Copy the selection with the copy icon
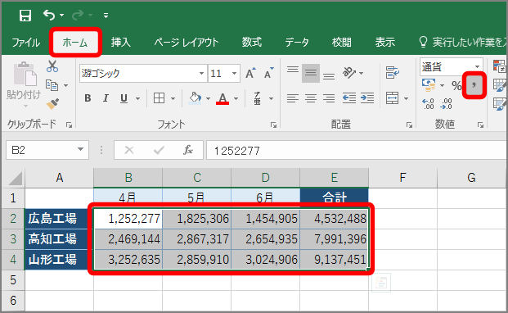The image size is (508, 313). [x=52, y=85]
